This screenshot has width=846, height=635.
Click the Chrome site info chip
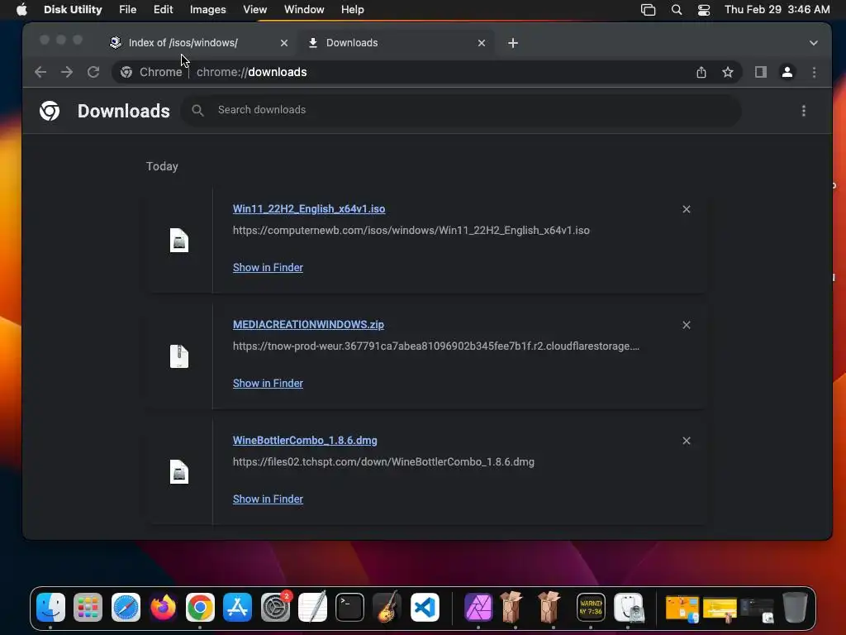[152, 72]
